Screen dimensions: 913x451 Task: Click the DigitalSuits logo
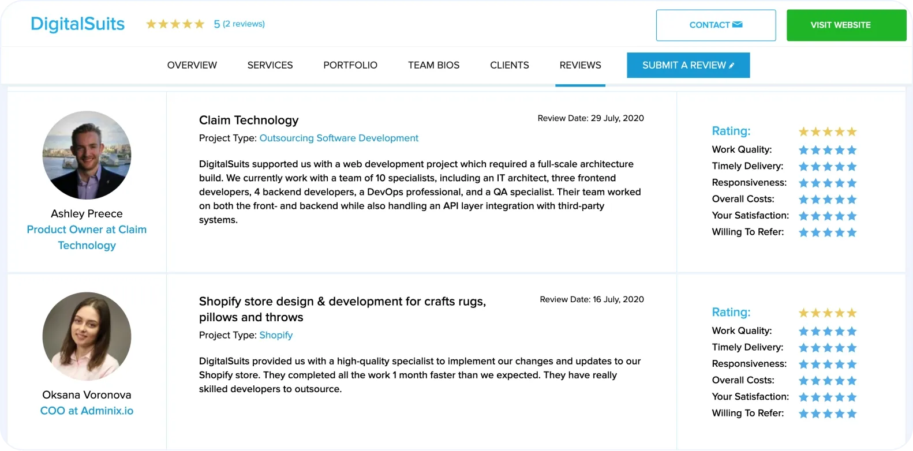tap(77, 24)
